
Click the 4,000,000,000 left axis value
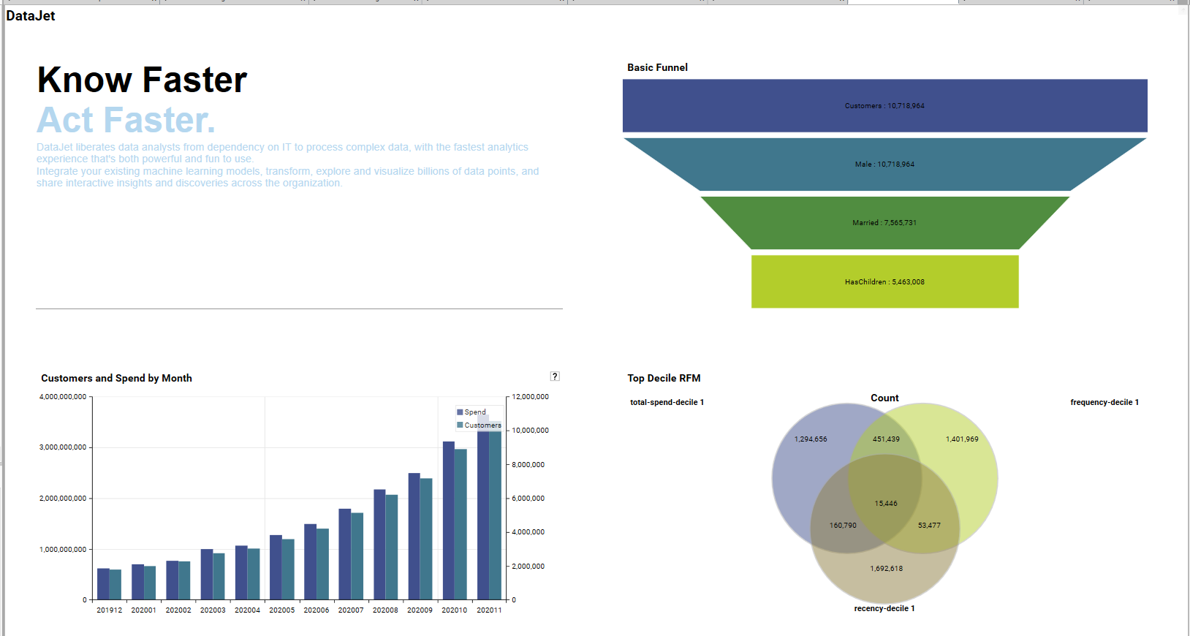63,397
